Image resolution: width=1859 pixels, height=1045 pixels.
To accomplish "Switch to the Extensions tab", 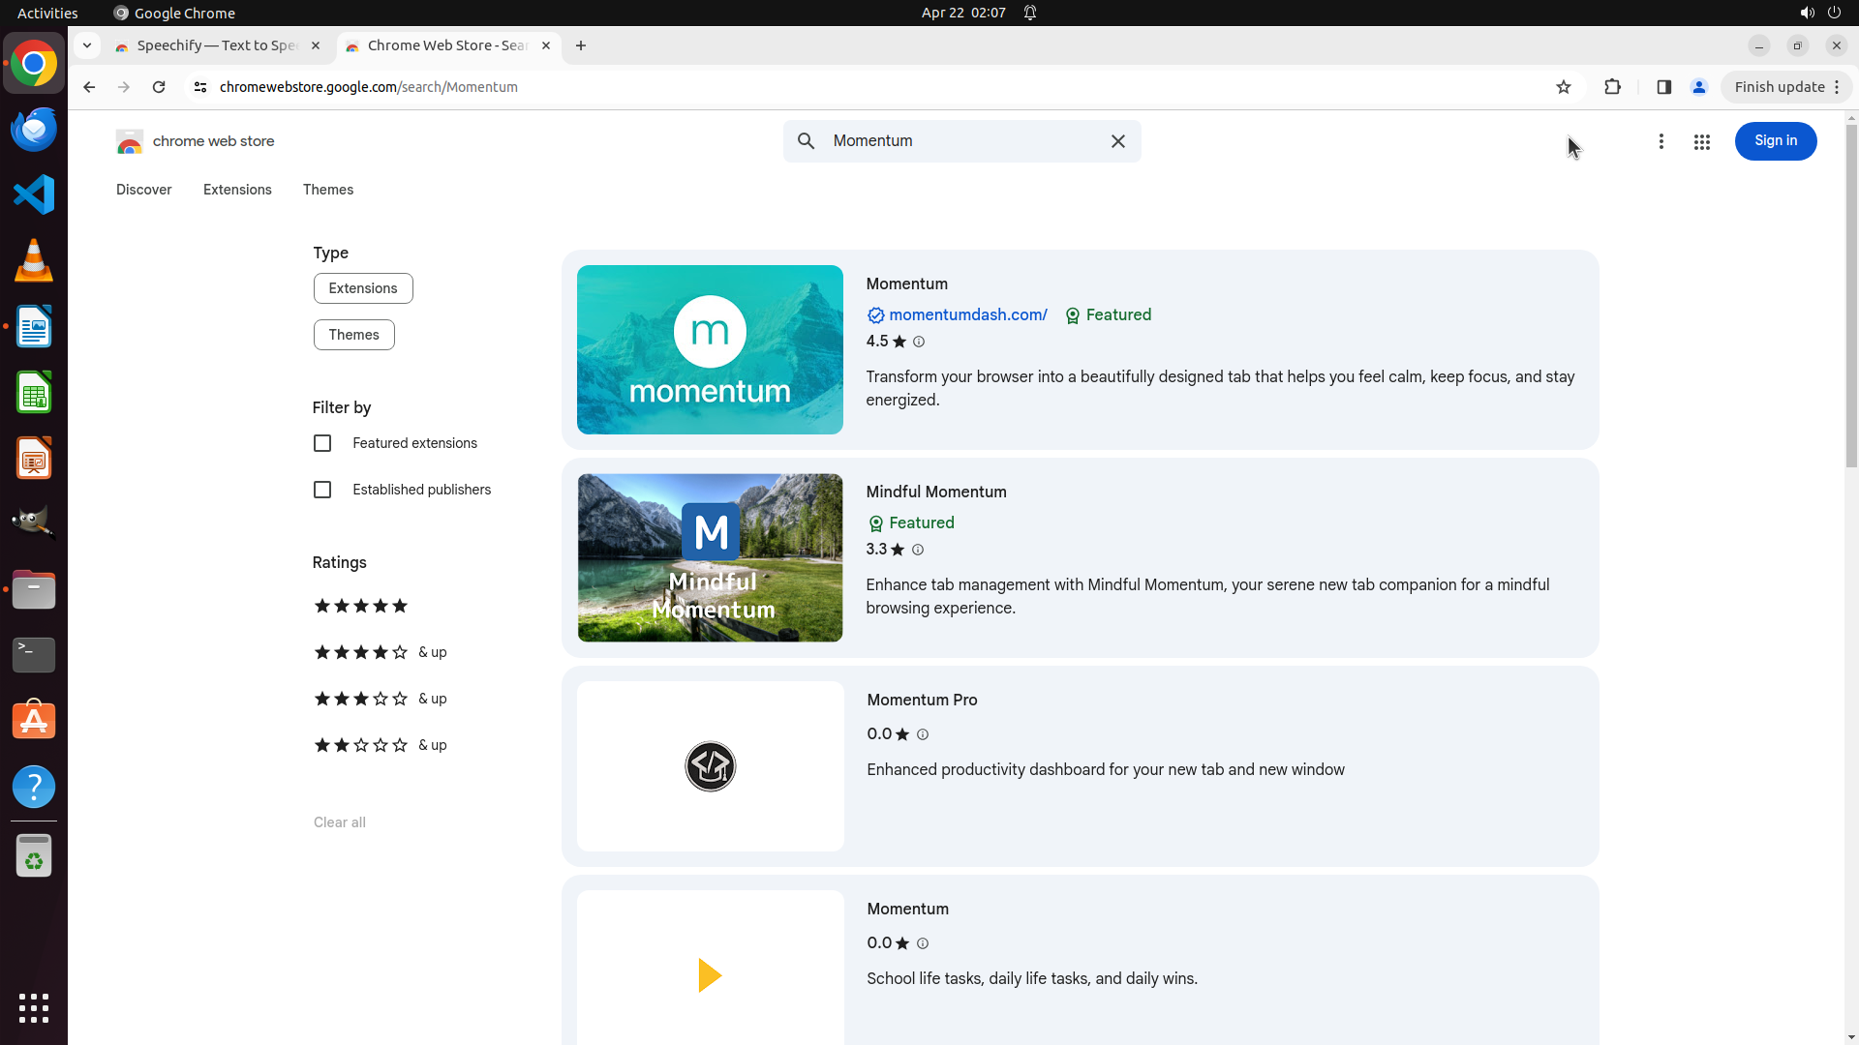I will tap(237, 190).
